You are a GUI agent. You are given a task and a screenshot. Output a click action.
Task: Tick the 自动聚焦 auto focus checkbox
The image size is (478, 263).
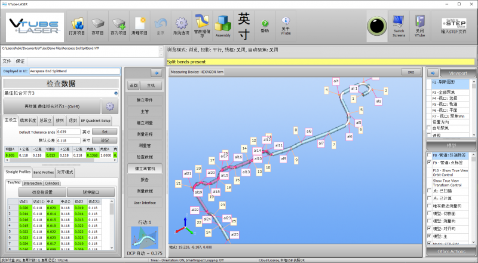429,128
